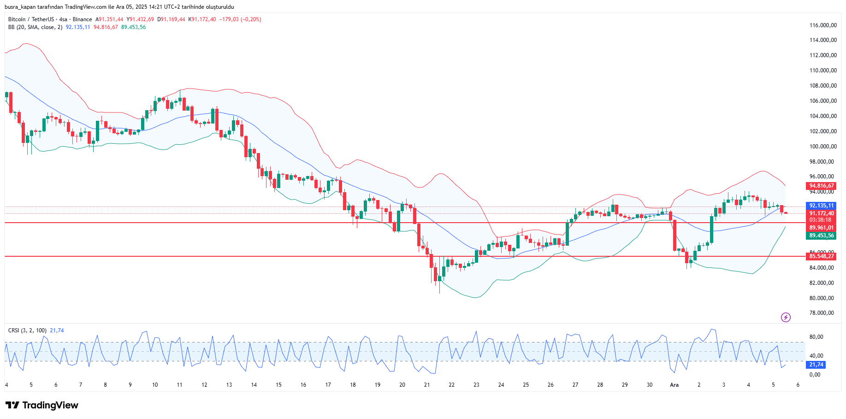Click the TradingView logo at bottom left
The height and width of the screenshot is (419, 846).
point(42,405)
